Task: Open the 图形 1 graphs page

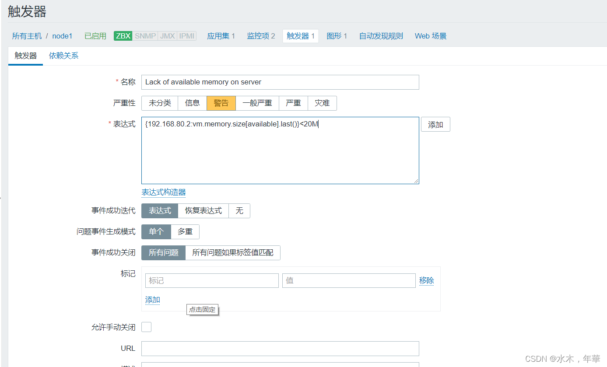Action: pyautogui.click(x=337, y=36)
